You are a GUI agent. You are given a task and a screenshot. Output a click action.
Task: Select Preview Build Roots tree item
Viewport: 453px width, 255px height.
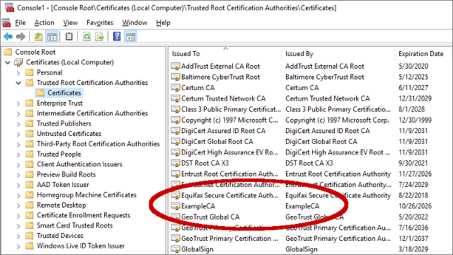(x=66, y=175)
